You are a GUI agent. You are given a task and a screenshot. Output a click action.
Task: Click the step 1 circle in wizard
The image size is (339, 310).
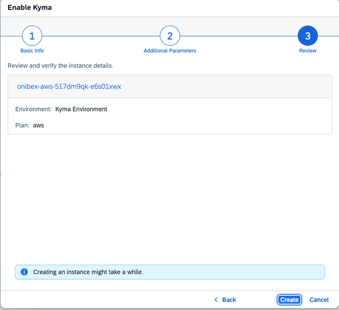[32, 37]
